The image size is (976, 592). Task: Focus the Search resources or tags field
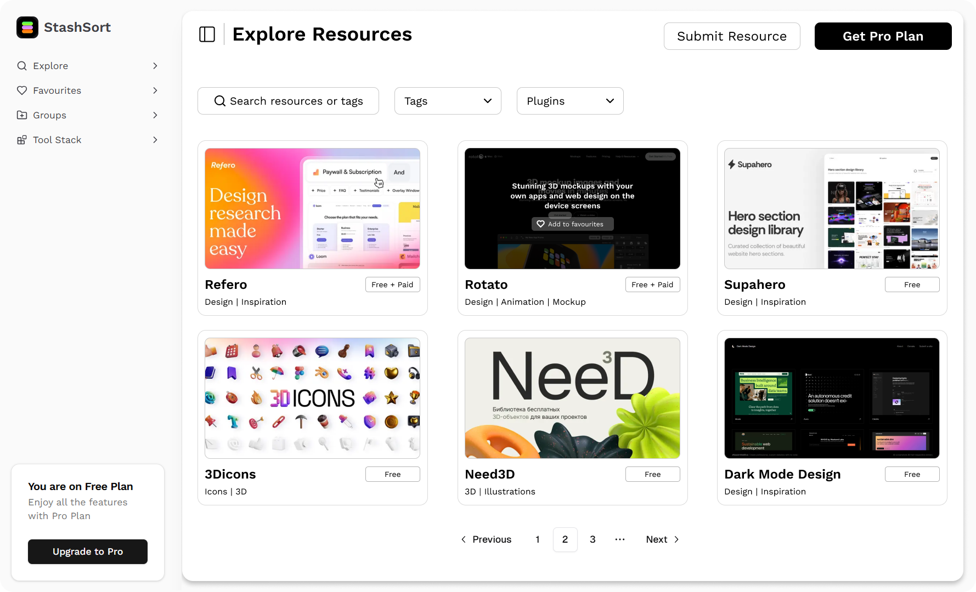point(288,101)
